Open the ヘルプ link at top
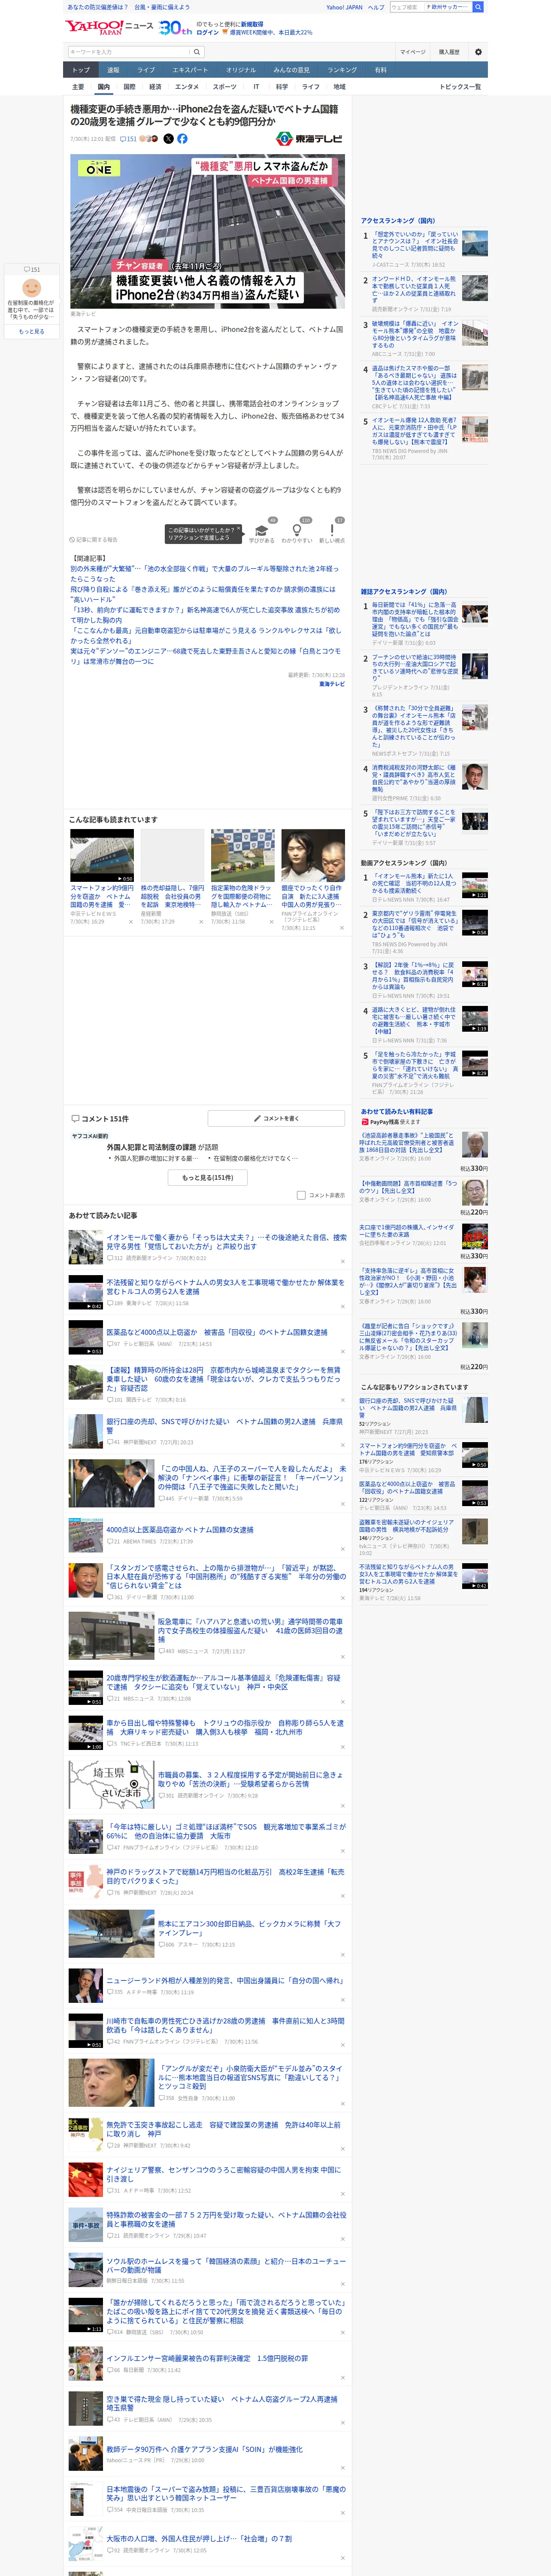The width and height of the screenshot is (551, 2576). coord(376,7)
